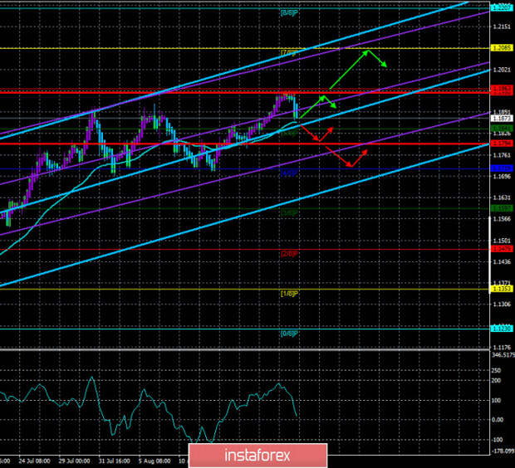Screen dimensions: 515x468
Task: Click the 1.2021 price axis label
Action: [x=502, y=70]
